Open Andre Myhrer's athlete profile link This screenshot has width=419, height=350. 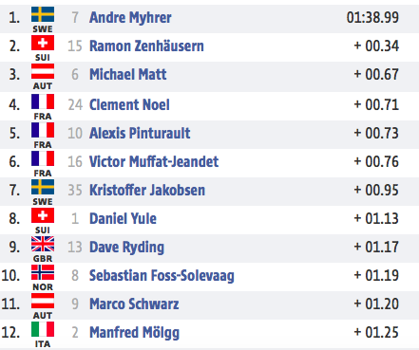(x=130, y=17)
